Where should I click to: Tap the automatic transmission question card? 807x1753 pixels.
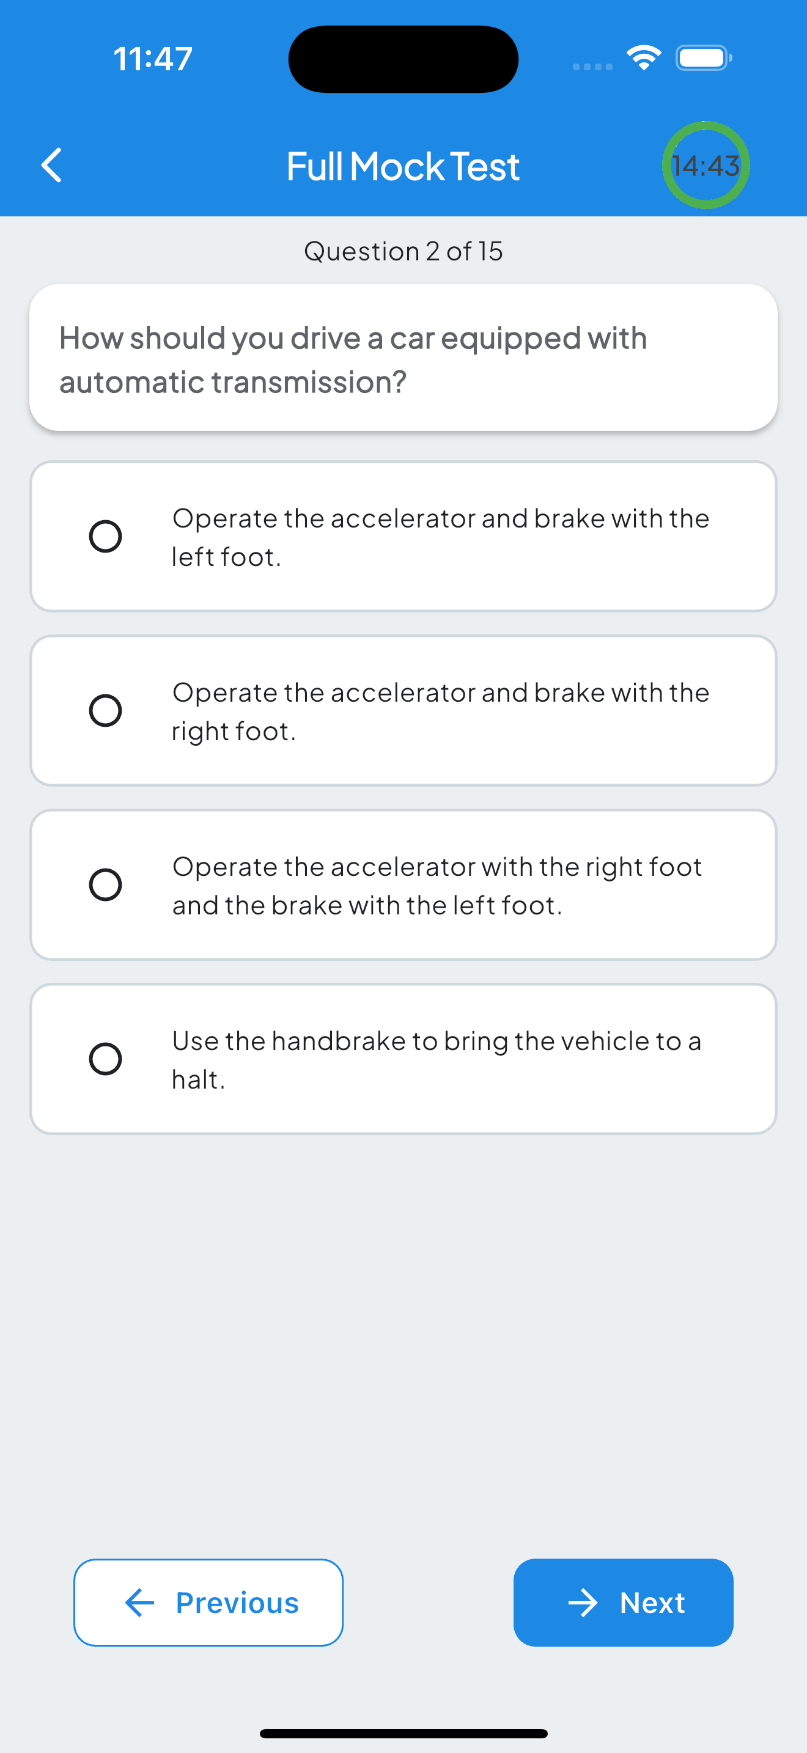click(x=403, y=358)
